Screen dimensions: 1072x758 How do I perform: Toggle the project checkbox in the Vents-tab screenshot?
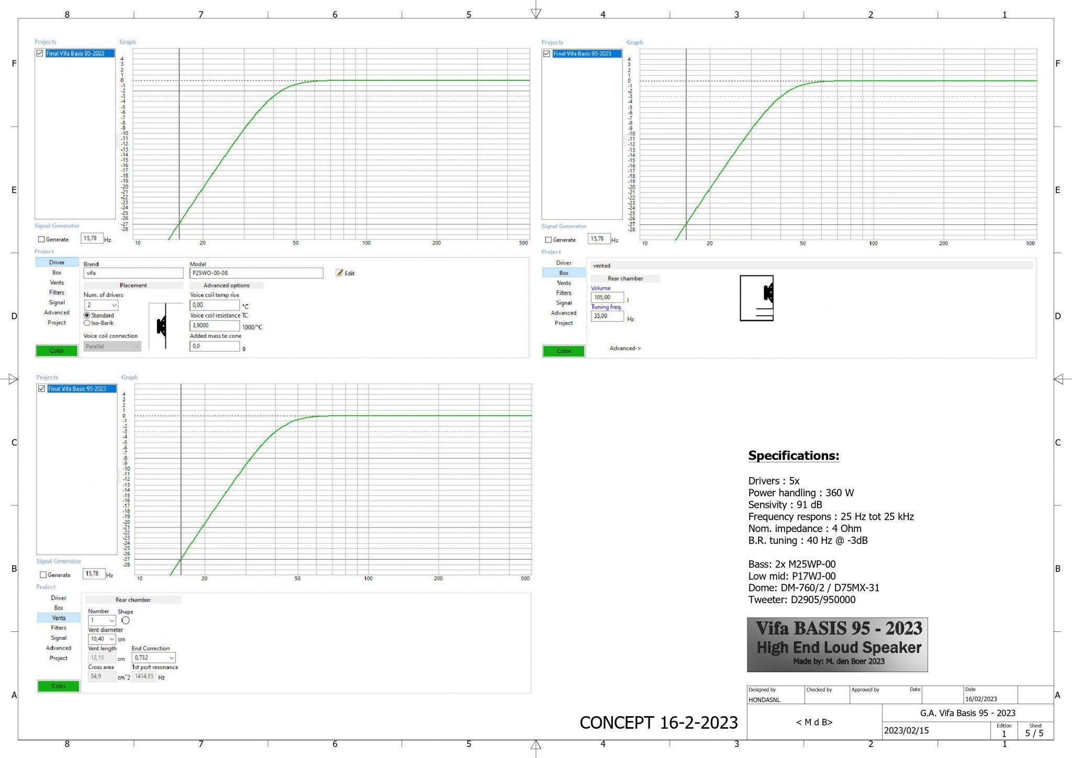pyautogui.click(x=41, y=389)
